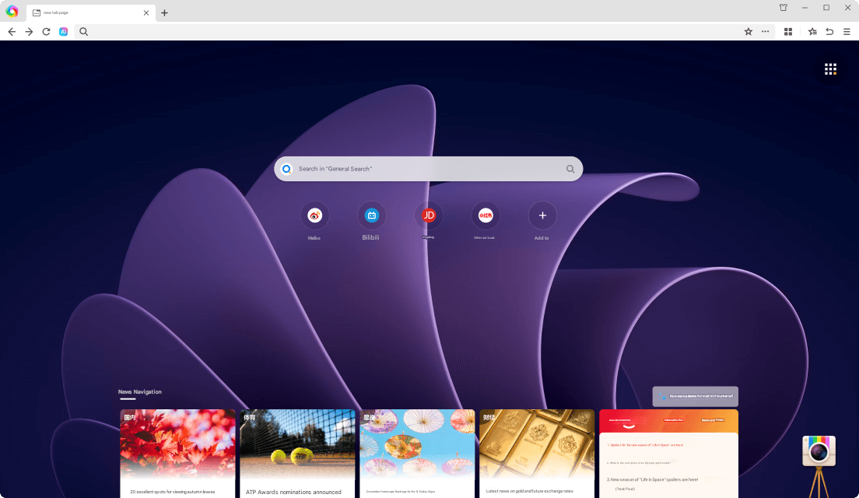This screenshot has height=498, width=859.
Task: Open the apps grid icon at top right
Action: pos(830,68)
